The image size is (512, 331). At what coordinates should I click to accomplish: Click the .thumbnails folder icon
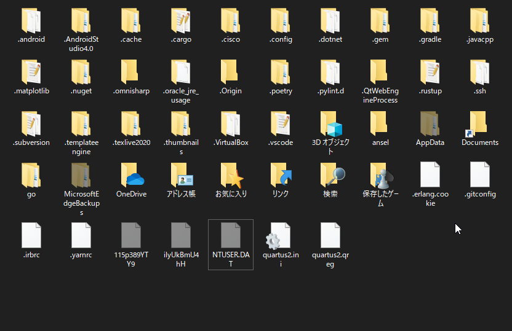coord(181,124)
